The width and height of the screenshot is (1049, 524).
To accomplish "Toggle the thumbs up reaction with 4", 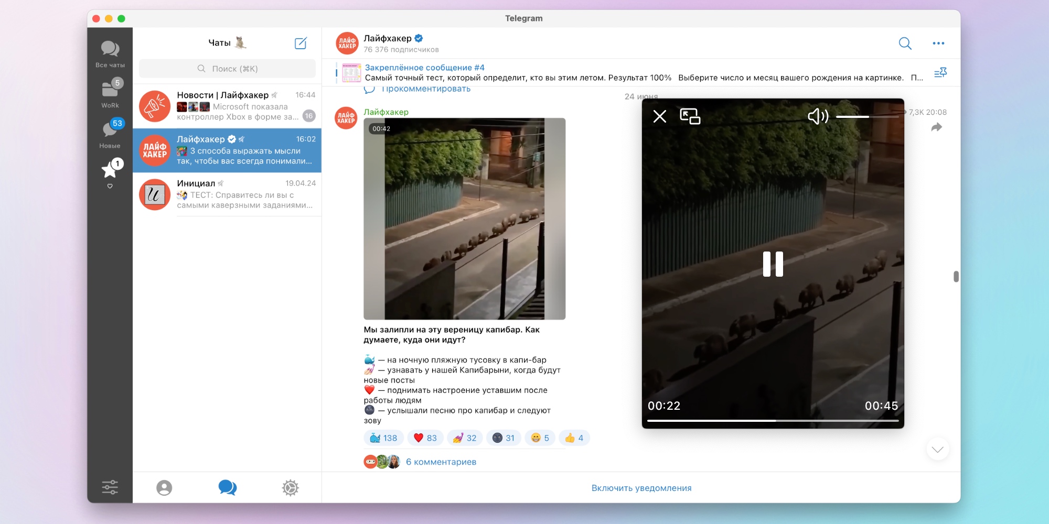I will (574, 438).
